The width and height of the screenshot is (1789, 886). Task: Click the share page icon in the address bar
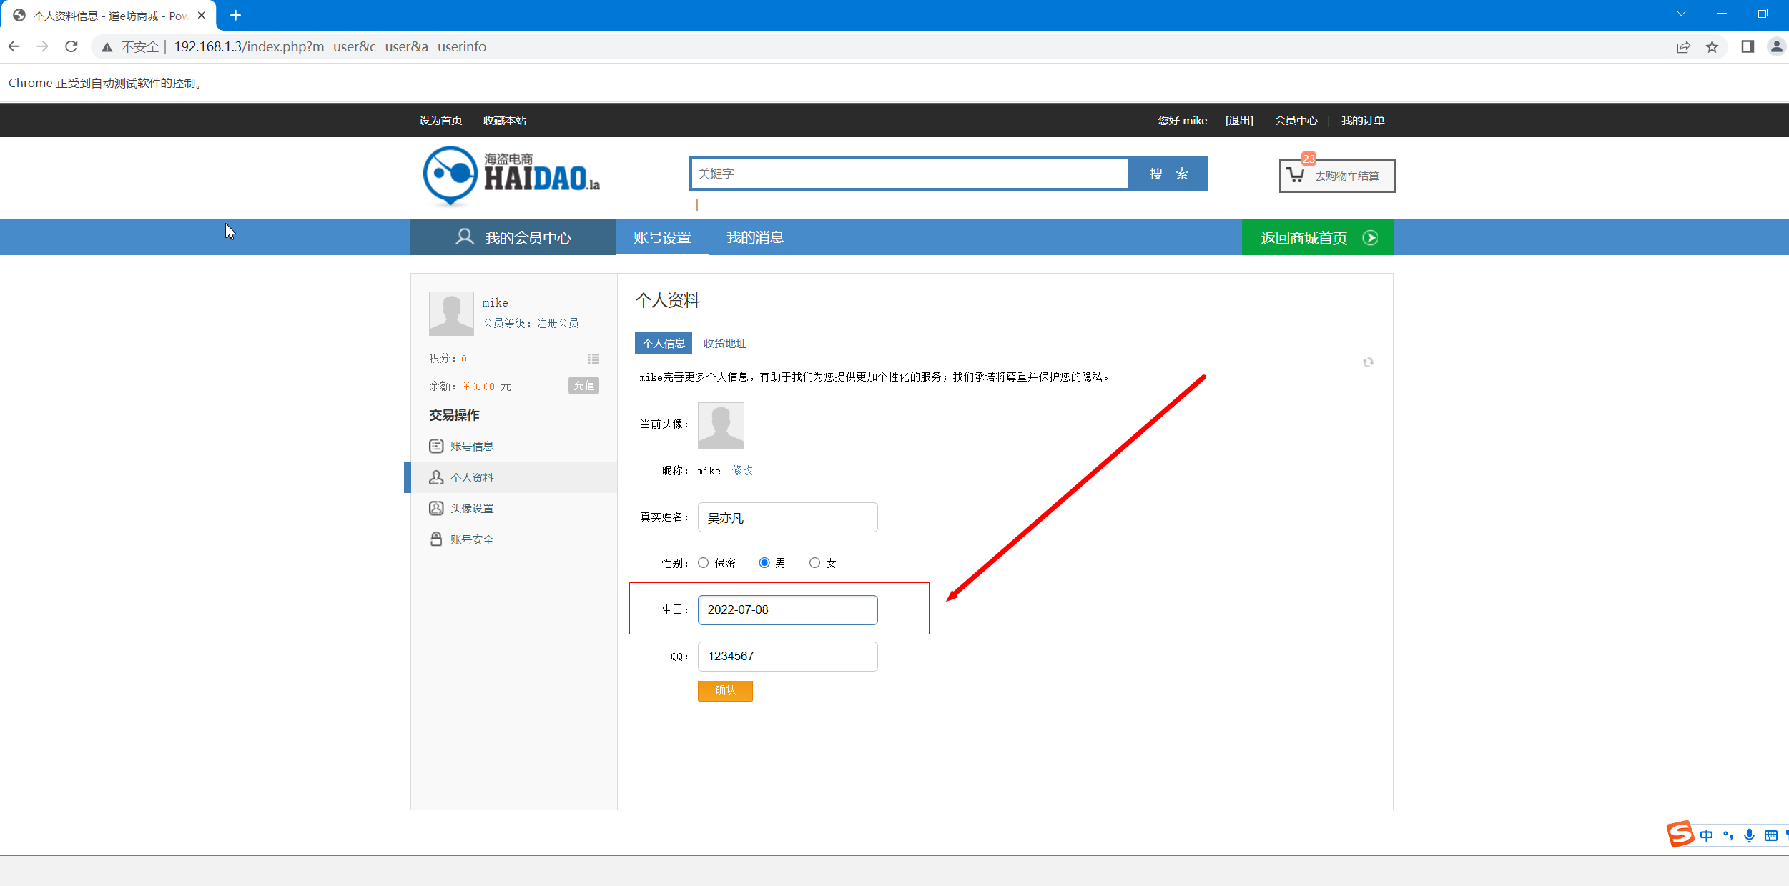(x=1683, y=47)
